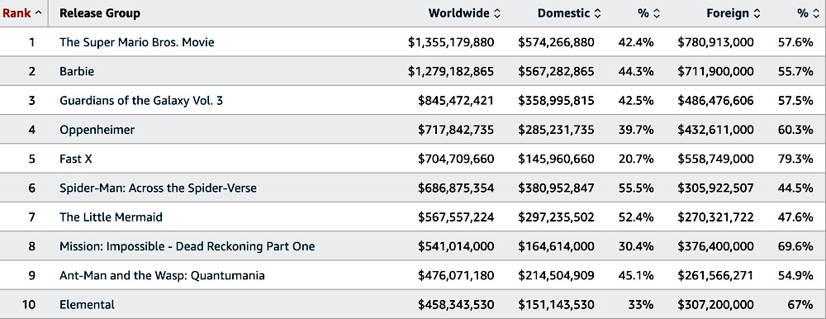The height and width of the screenshot is (319, 826).
Task: Click the Domestic header text
Action: pos(564,13)
